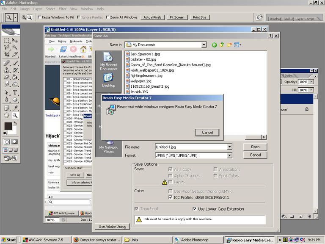The width and height of the screenshot is (325, 244).
Task: Open the Fill slider arrow
Action: coord(311,90)
